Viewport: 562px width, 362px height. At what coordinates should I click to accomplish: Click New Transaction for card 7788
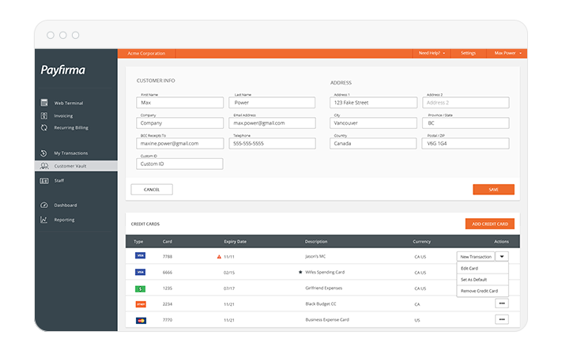476,257
